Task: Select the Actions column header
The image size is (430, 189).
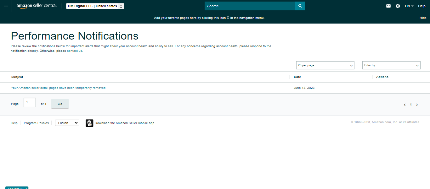Action: pyautogui.click(x=382, y=77)
